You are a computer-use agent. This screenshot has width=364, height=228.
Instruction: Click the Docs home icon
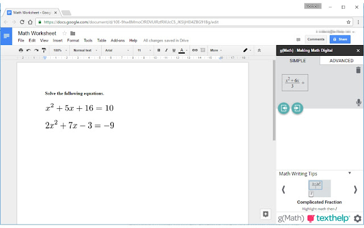coord(6,36)
